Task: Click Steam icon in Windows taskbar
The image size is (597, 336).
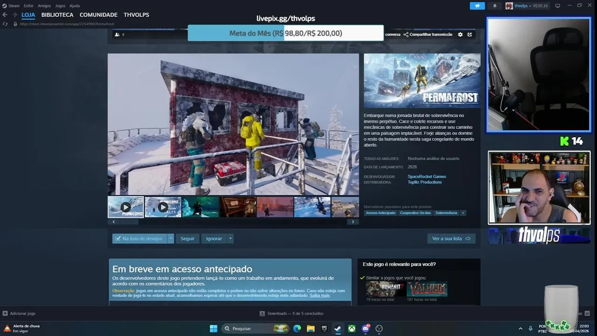Action: point(338,329)
